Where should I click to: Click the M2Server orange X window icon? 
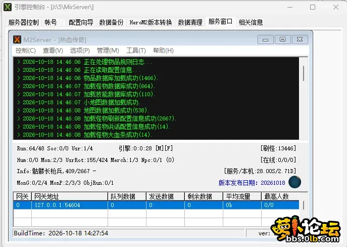point(17,39)
